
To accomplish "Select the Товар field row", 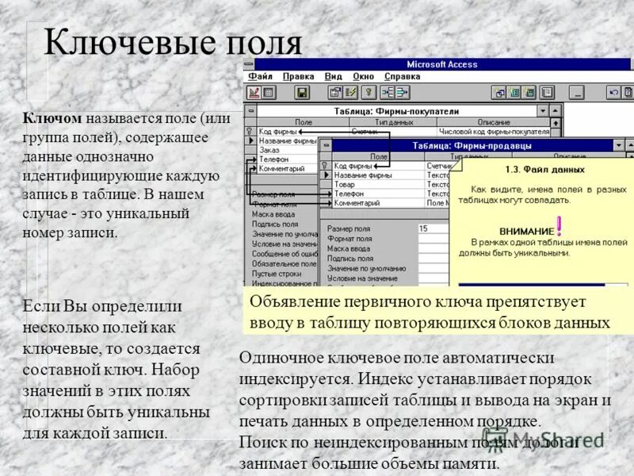I will tap(379, 184).
